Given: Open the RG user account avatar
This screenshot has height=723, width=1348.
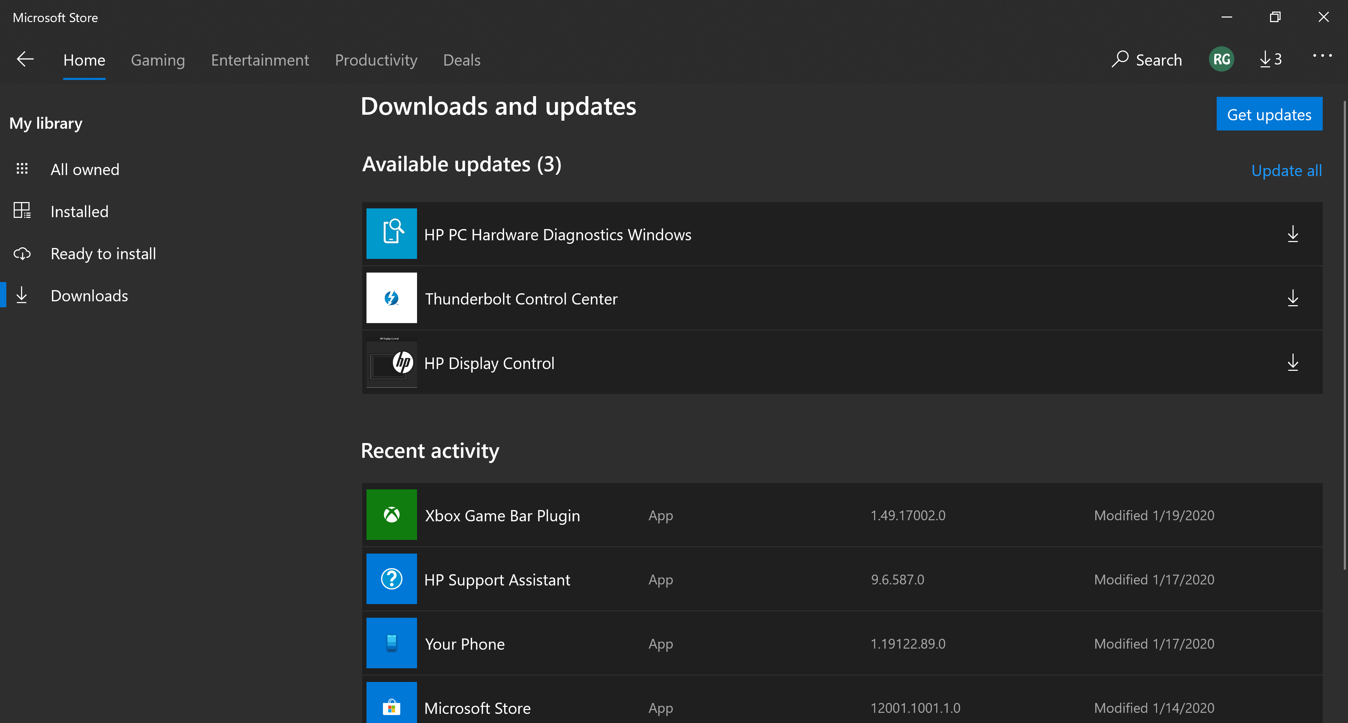Looking at the screenshot, I should coord(1221,59).
